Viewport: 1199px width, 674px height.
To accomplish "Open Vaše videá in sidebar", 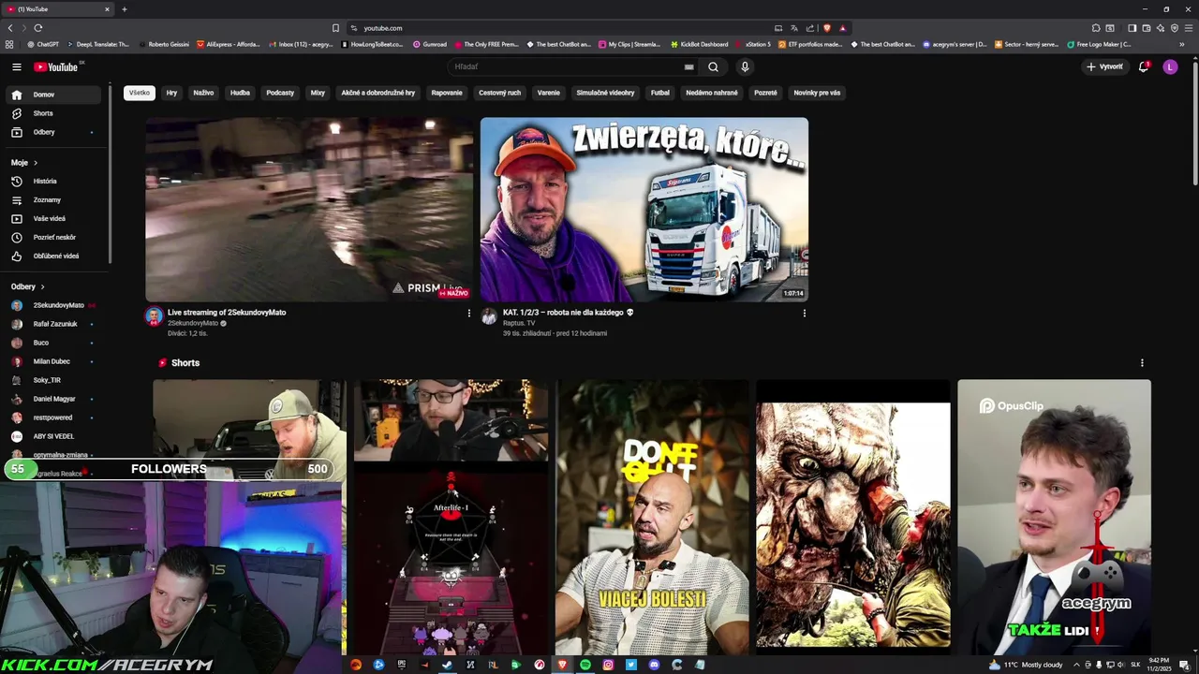I will click(54, 218).
